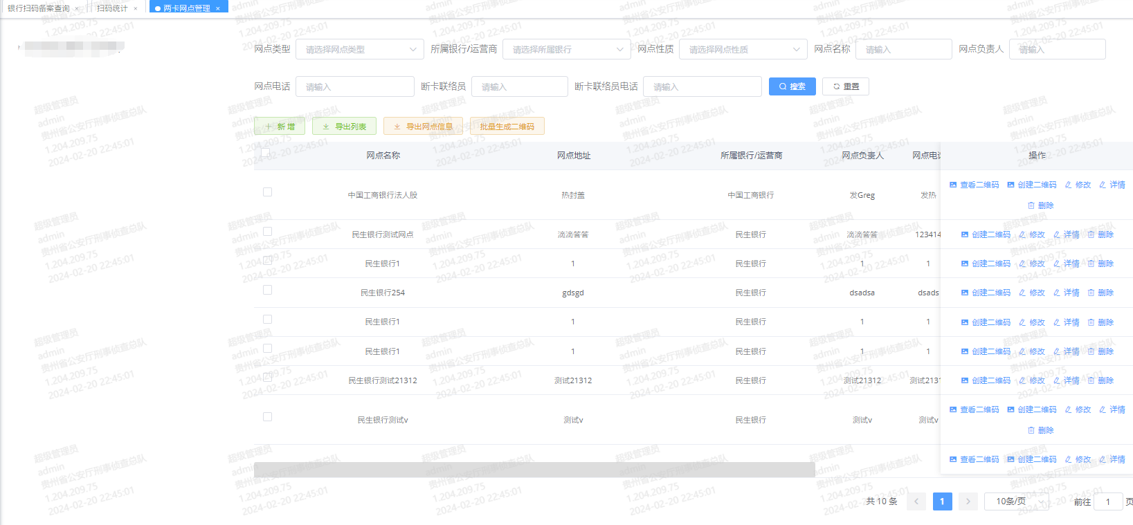Expand the blurred sidebar tree item

tap(19, 47)
